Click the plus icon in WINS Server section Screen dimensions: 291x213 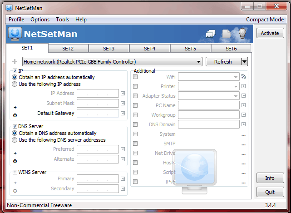15,183
